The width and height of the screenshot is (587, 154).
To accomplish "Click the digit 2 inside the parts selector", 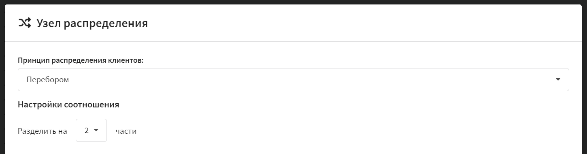I will tap(87, 130).
